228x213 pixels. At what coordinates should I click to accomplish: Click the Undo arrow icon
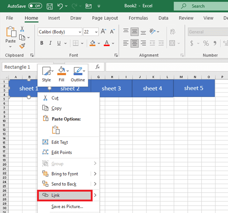(60, 6)
